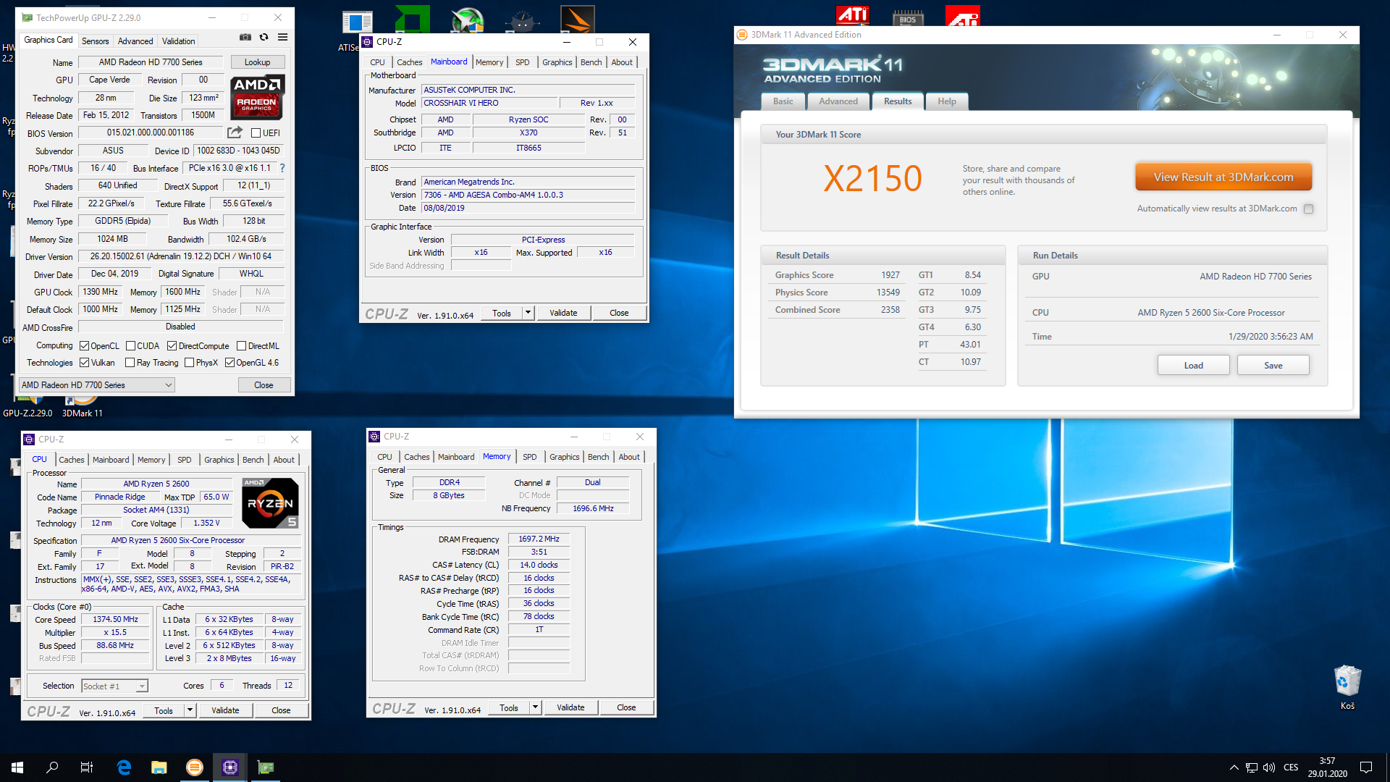Enable automatically view results at 3DMark.com
Viewport: 1390px width, 782px height.
tap(1308, 209)
